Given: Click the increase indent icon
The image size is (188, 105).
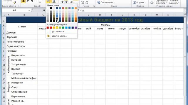Looking at the screenshot, I should [66, 2].
